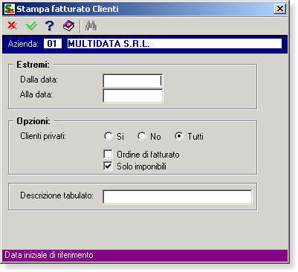
Task: Click the red X cancel toolbar icon
Action: (12, 25)
